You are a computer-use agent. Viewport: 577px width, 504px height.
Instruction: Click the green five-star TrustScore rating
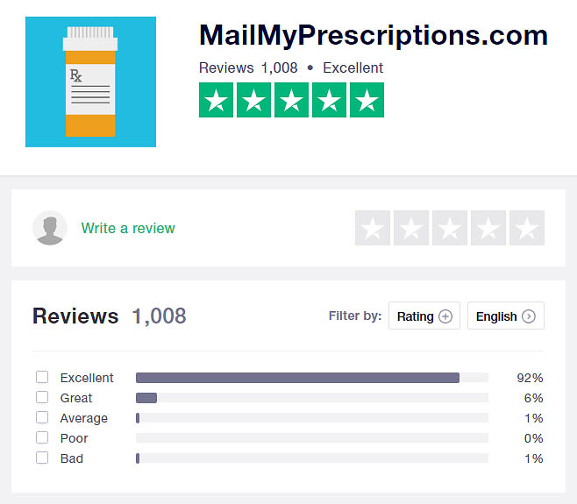point(291,100)
